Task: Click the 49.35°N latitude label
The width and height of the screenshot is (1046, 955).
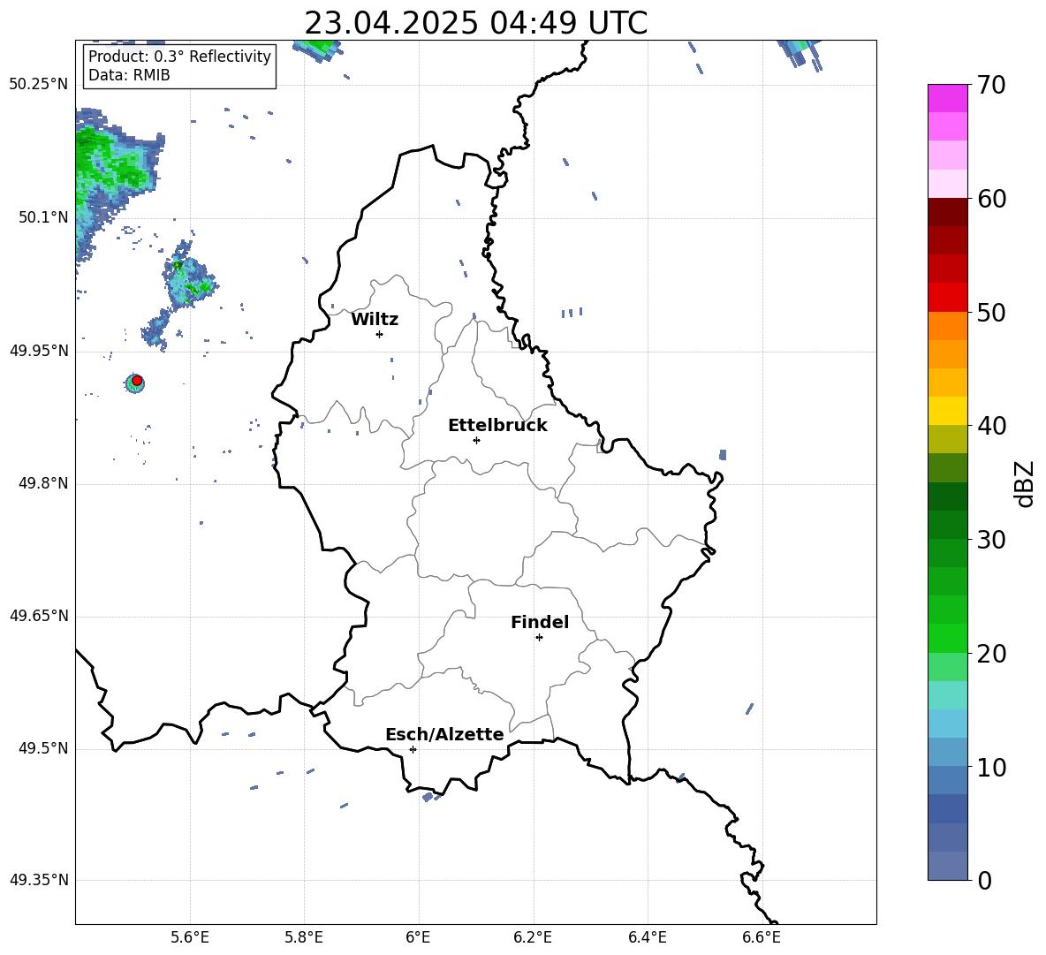Action: pos(39,881)
